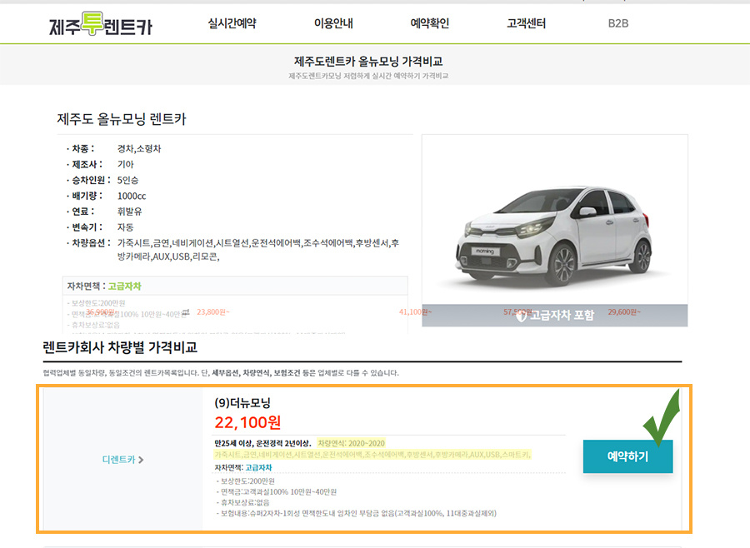Image resolution: width=750 pixels, height=548 pixels.
Task: Click the 렌트카회사 차량별 가격비교 heading
Action: pos(120,347)
